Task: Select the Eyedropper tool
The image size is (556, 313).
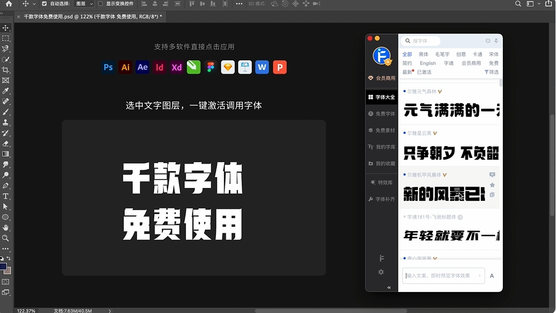Action: pyautogui.click(x=6, y=91)
